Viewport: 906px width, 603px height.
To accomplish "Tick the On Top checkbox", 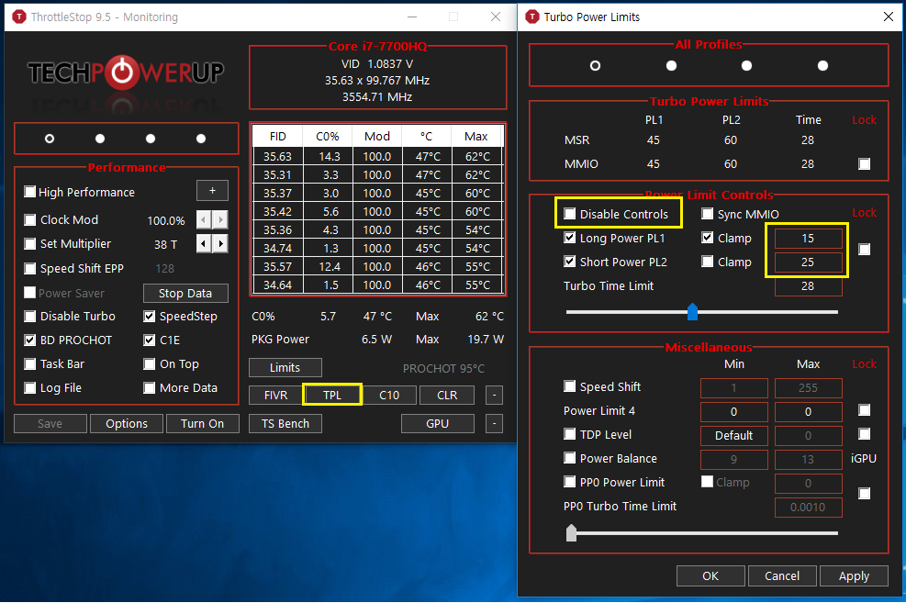I will [149, 363].
